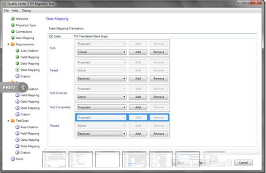
Task: Click Remove next to Resolved for Failed
Action: tap(159, 79)
